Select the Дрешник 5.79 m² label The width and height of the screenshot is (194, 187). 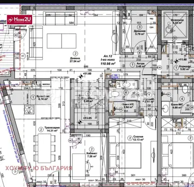coord(139,32)
